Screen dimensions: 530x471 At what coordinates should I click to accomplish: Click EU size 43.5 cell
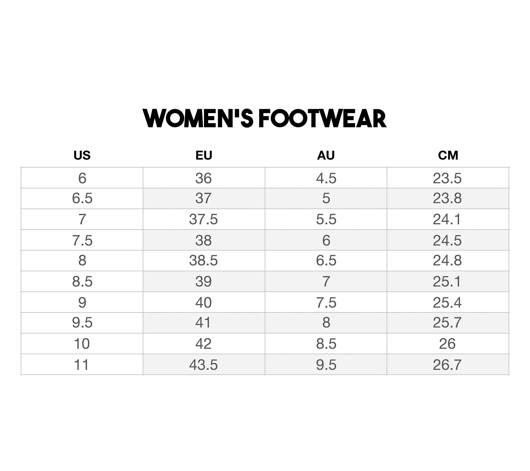click(x=204, y=365)
